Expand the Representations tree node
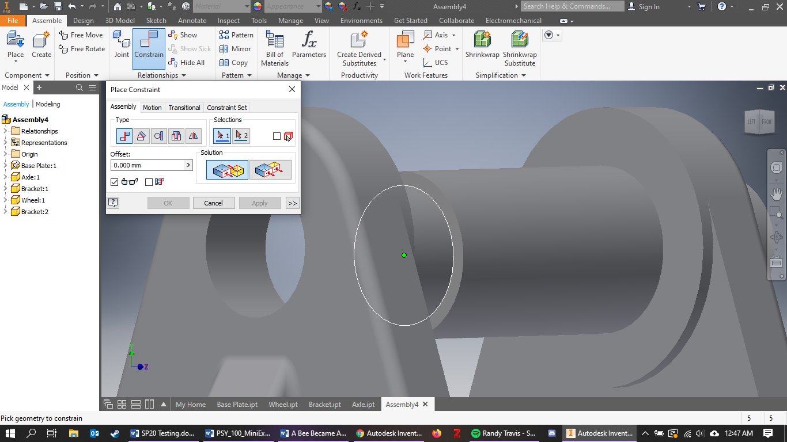 click(x=5, y=143)
